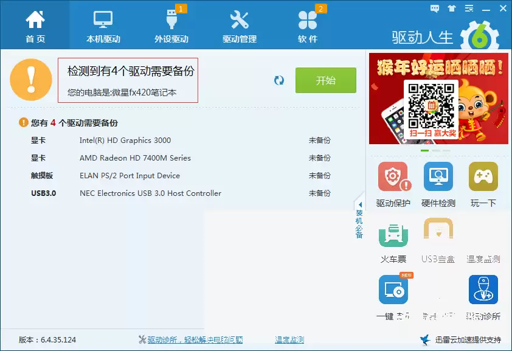512x351 pixels.
Task: Expand the 装机必备 side panel arrow
Action: tap(360, 205)
